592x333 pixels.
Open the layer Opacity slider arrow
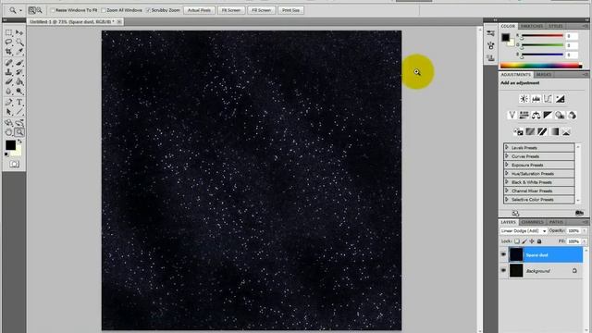click(x=584, y=230)
